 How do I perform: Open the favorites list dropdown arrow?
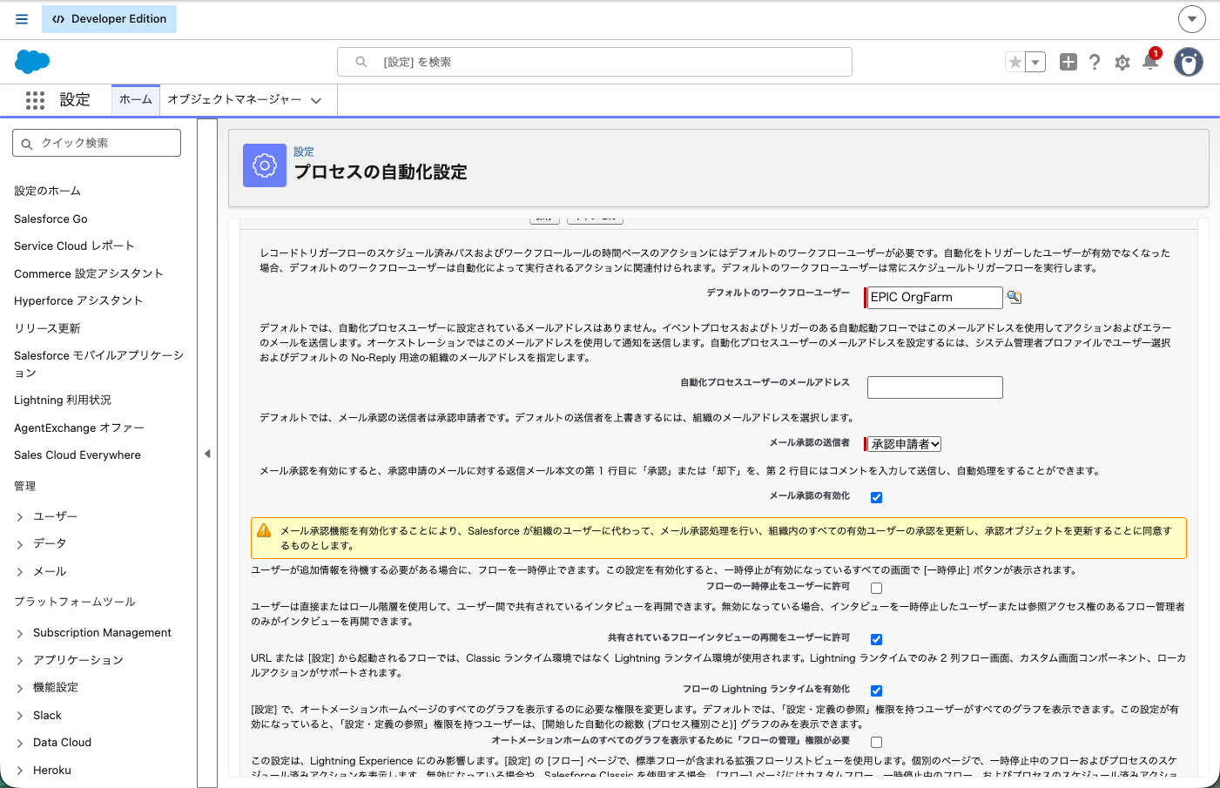[x=1035, y=62]
